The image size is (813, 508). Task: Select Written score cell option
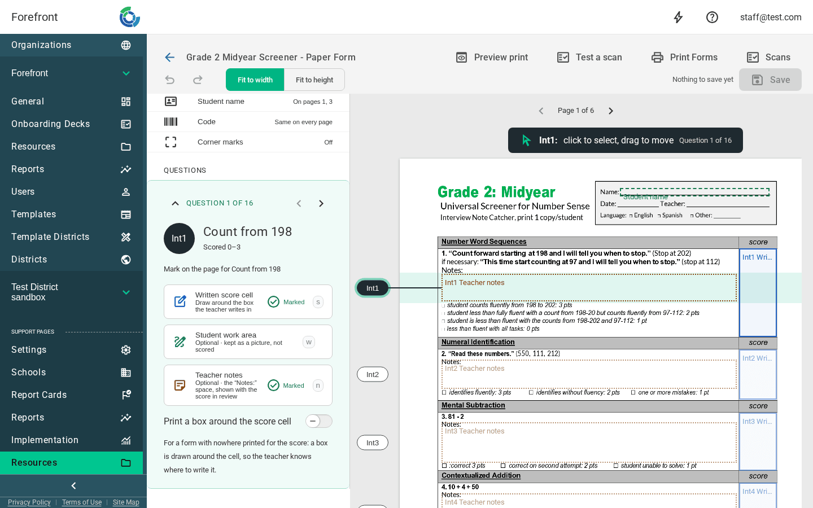tap(248, 302)
